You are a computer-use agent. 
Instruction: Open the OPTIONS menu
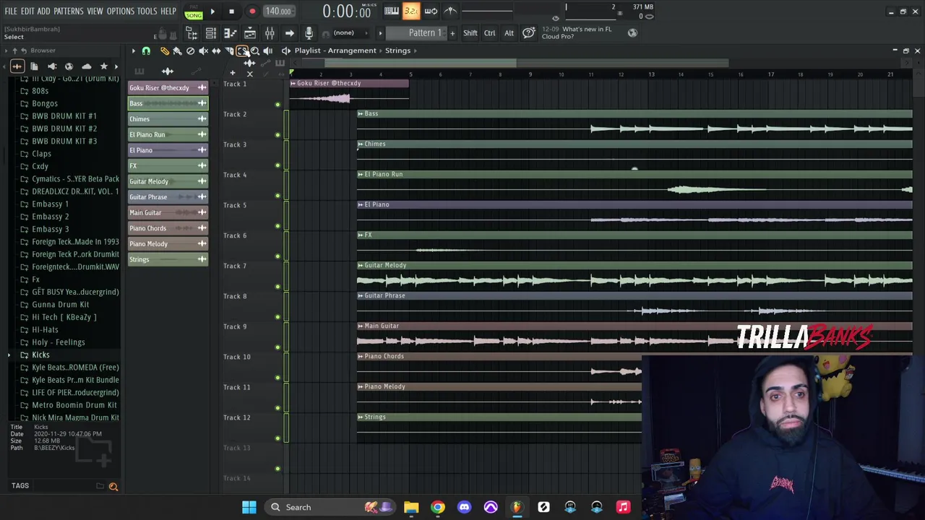pyautogui.click(x=121, y=12)
